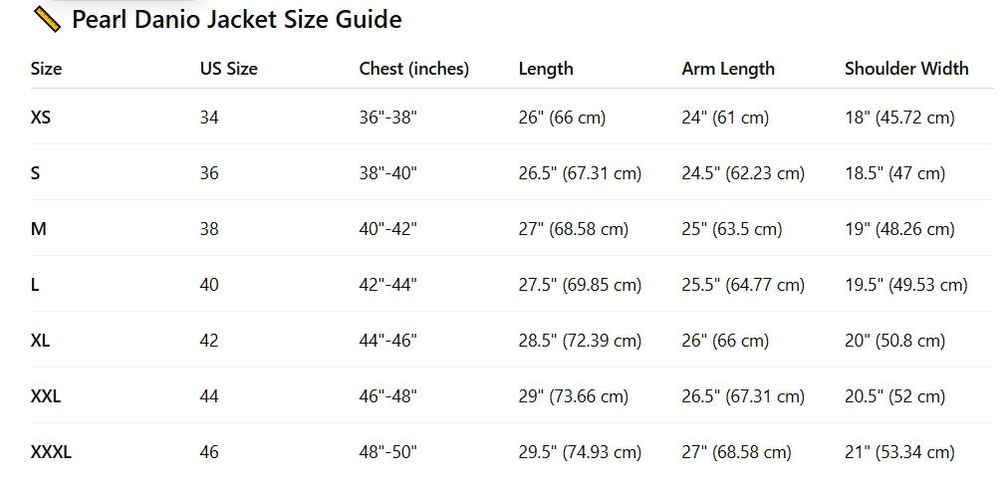Click the 20.5" (52 cm) shoulder width cell
1008x496 pixels.
(x=894, y=396)
